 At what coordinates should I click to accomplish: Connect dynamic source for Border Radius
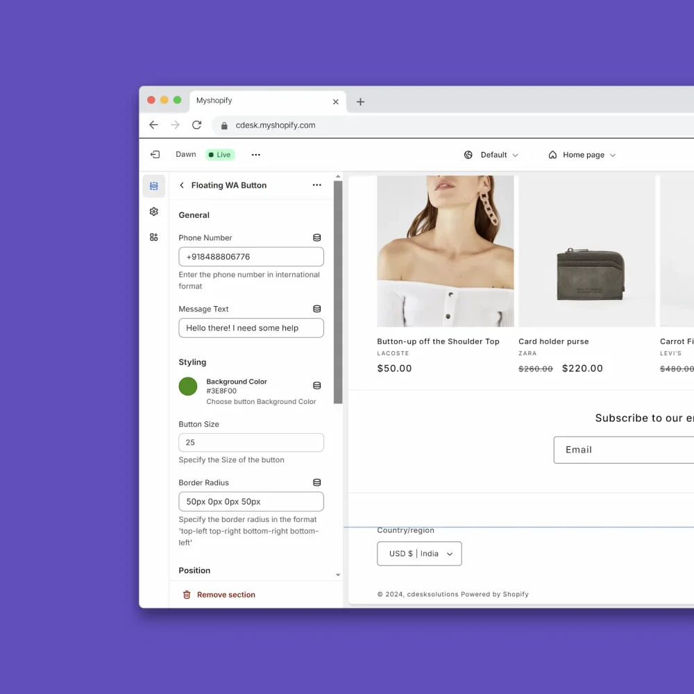(x=316, y=482)
